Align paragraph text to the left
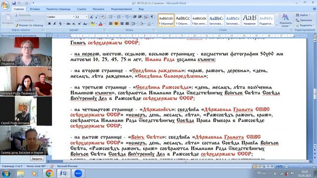Screen dimensions: 317x178 point(111,24)
